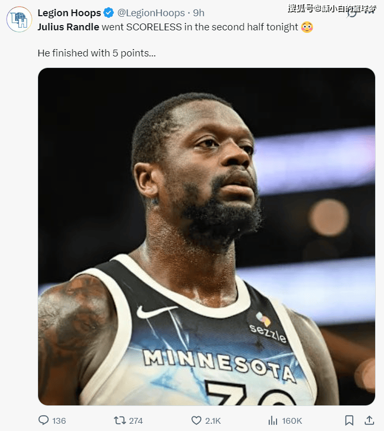Click the blue verified badge
Image resolution: width=384 pixels, height=431 pixels.
pos(109,13)
